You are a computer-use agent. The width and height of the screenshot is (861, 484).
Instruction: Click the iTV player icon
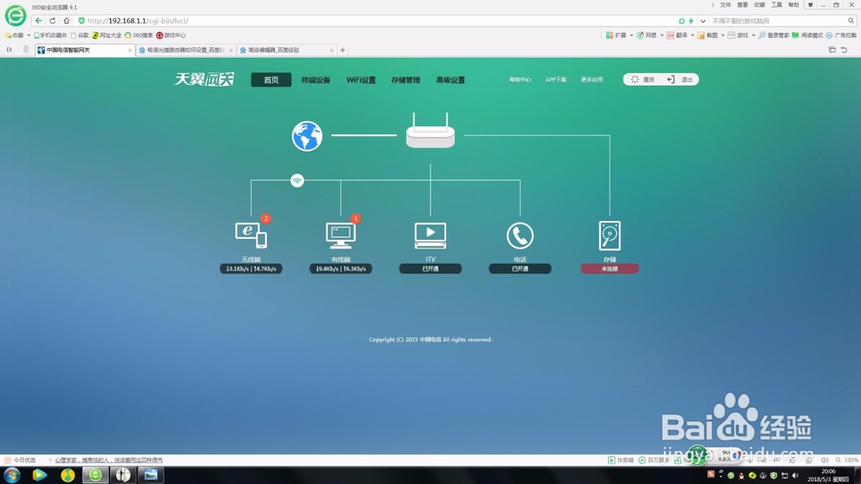(x=430, y=236)
